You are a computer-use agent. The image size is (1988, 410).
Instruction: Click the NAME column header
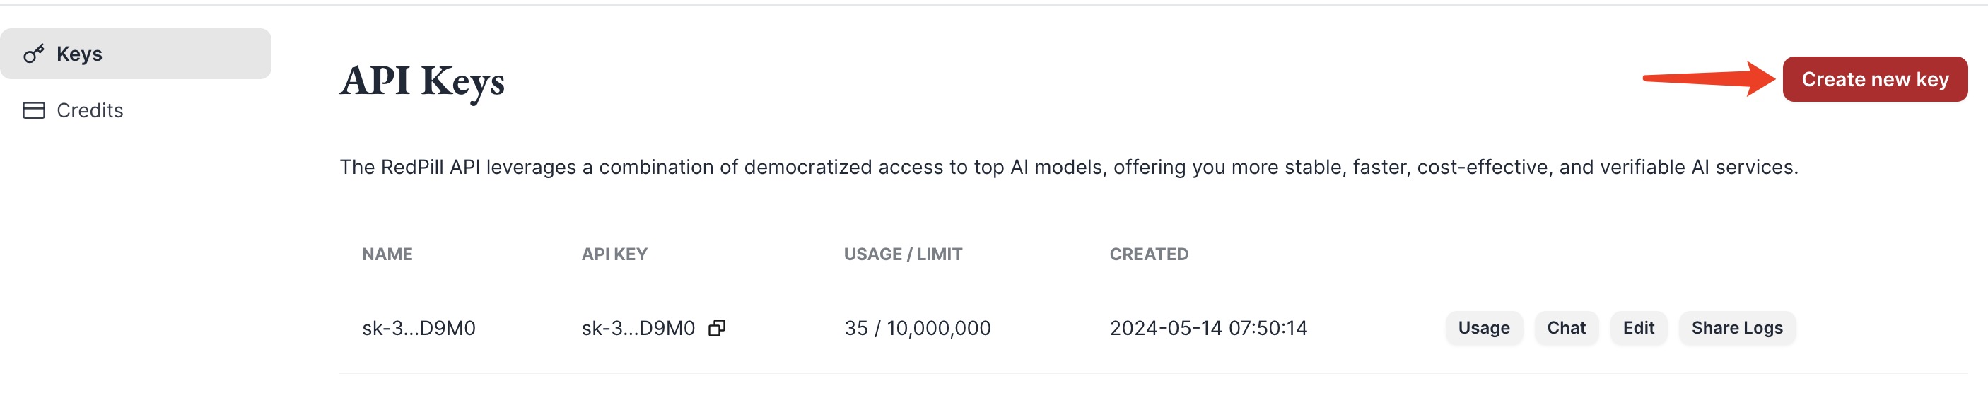tap(387, 254)
